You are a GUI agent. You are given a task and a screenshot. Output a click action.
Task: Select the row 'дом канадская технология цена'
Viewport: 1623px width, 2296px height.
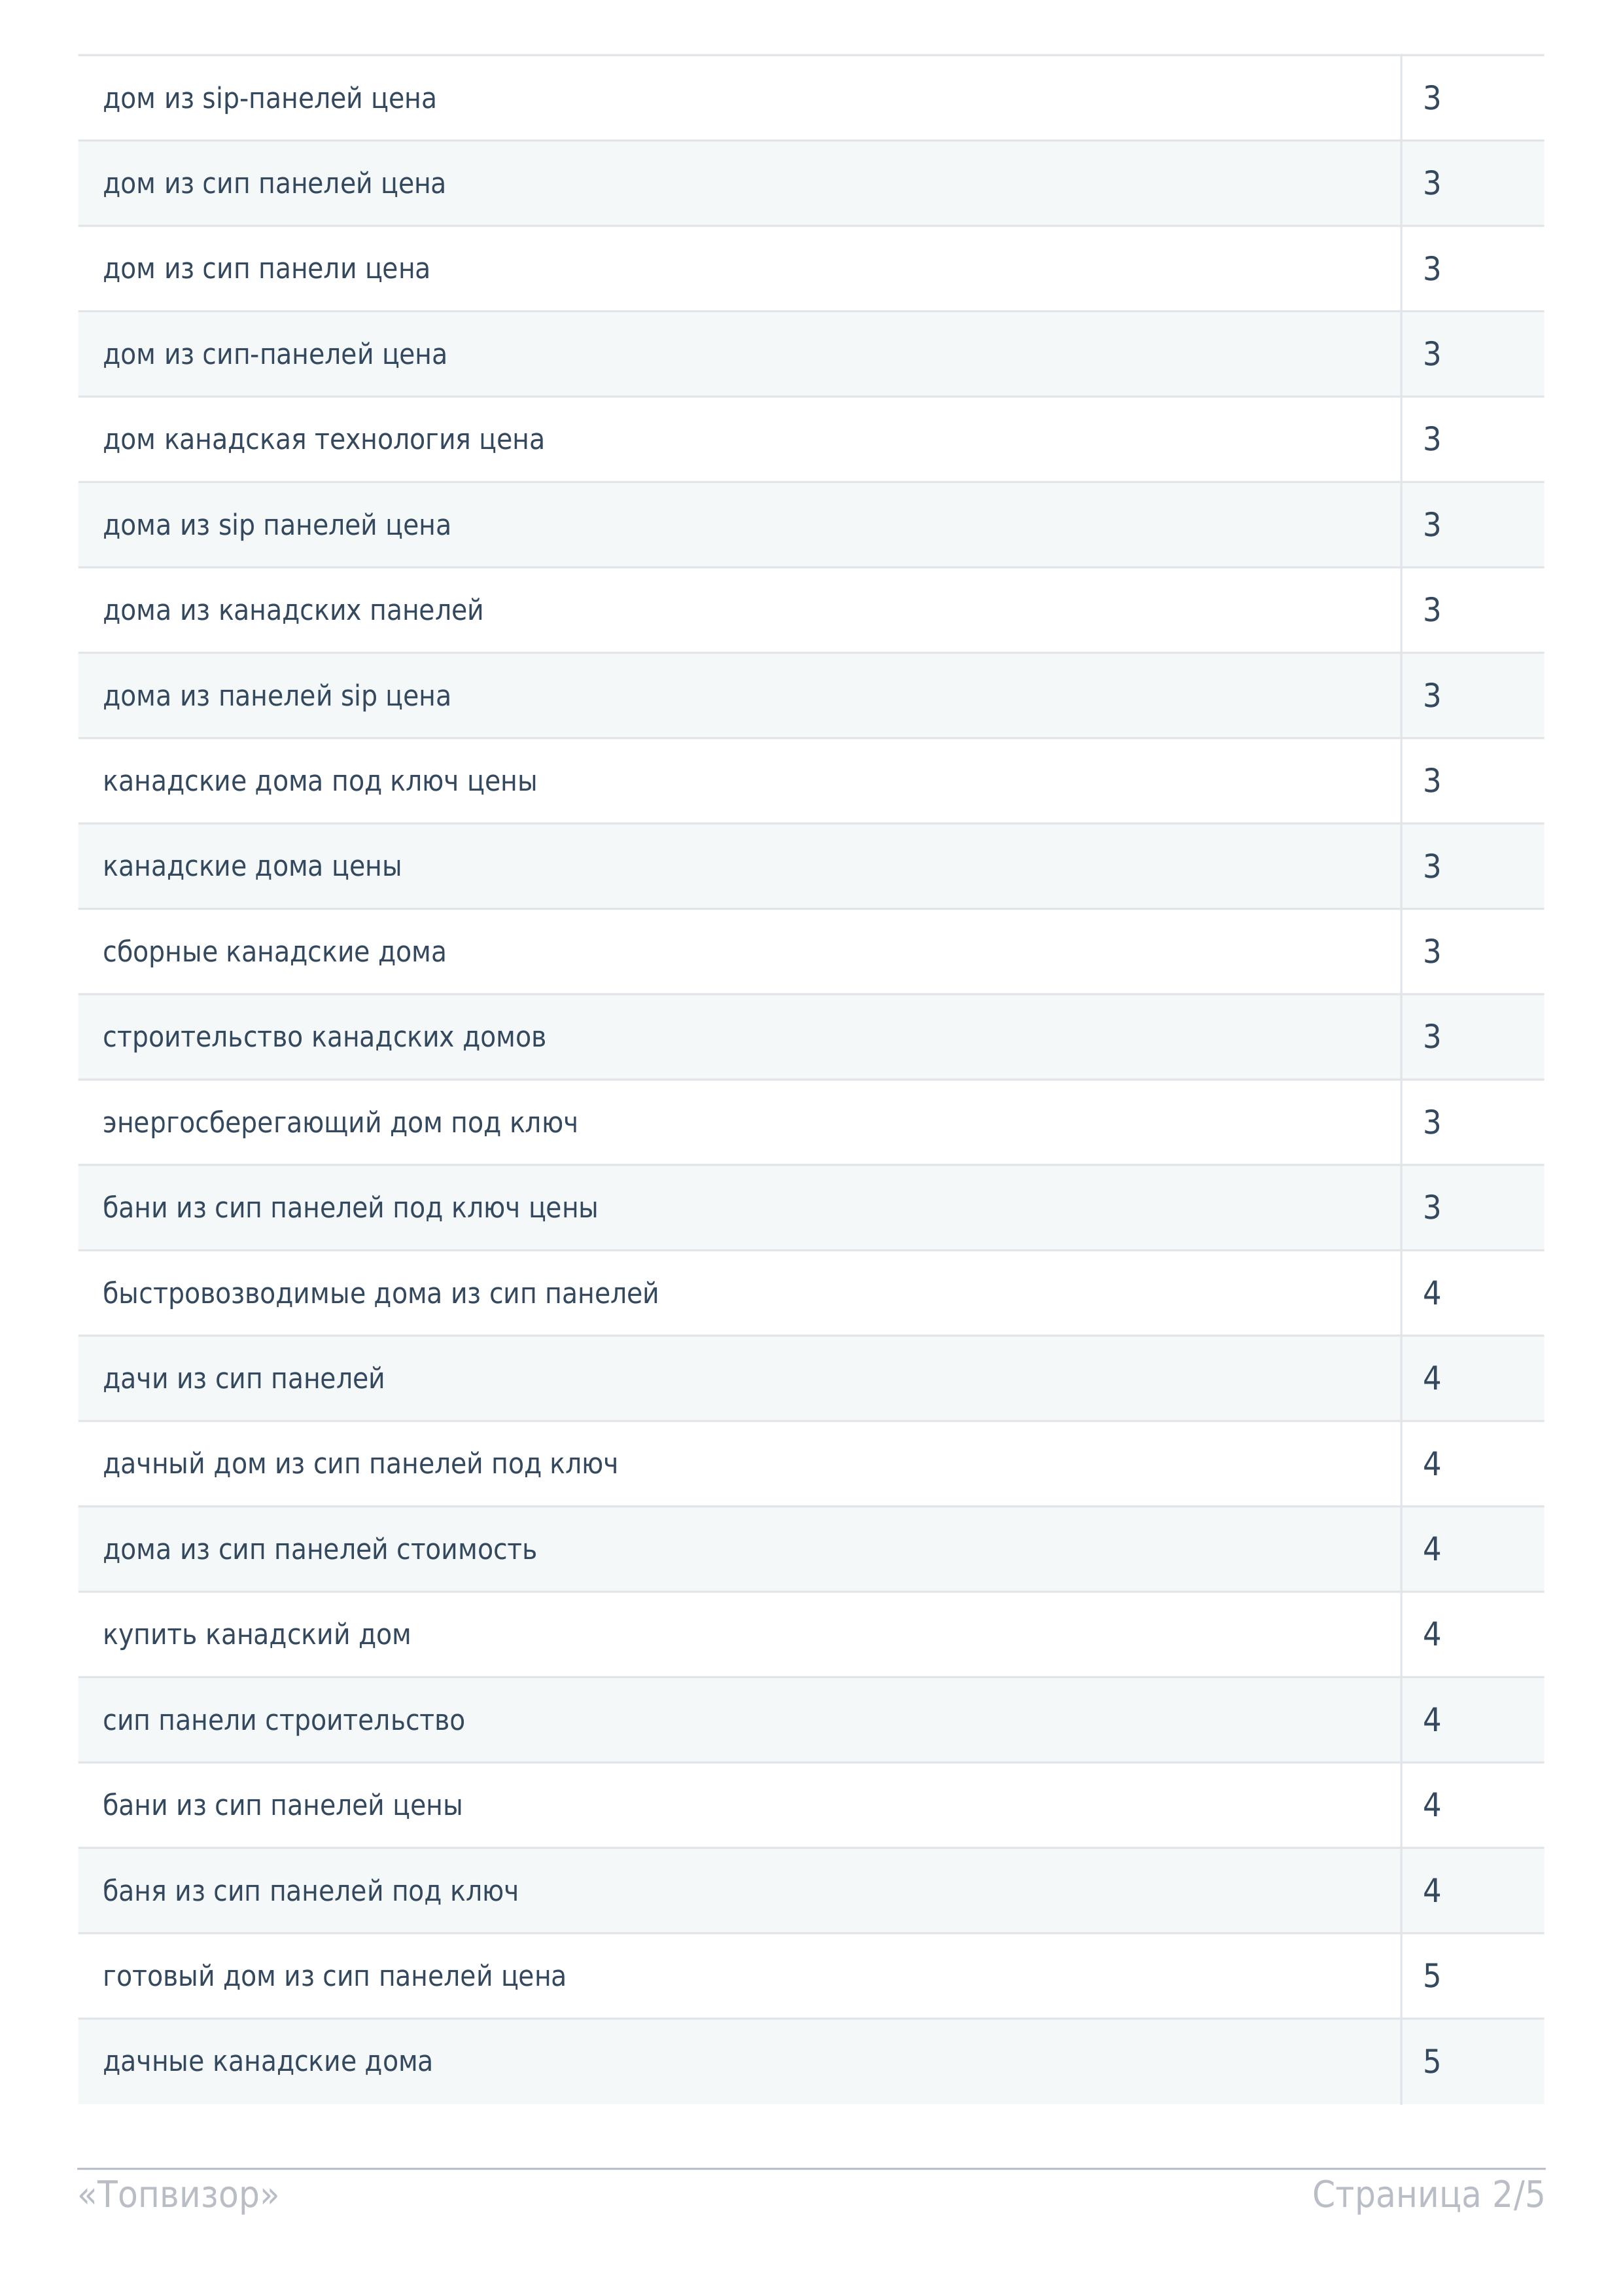pos(811,439)
